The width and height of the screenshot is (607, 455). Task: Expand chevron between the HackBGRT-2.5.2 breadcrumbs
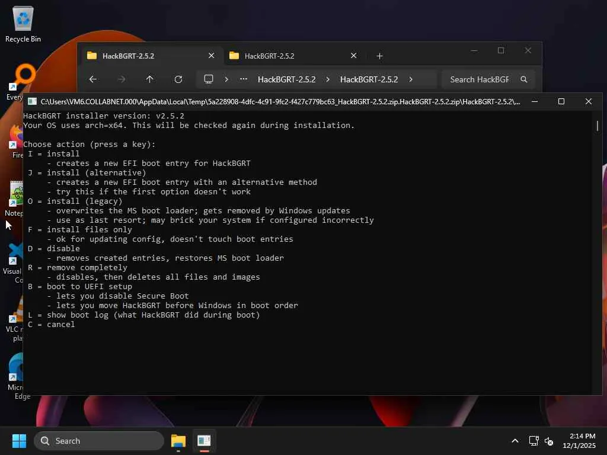coord(328,79)
